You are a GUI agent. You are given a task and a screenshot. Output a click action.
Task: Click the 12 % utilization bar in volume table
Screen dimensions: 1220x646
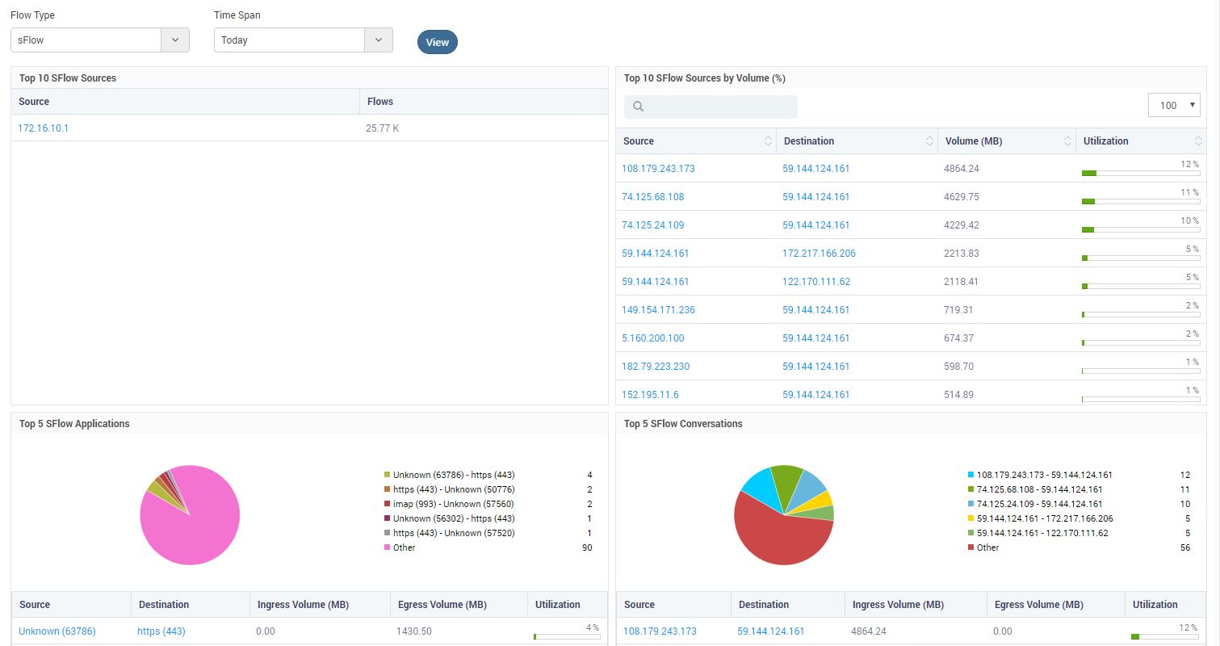pyautogui.click(x=1141, y=173)
